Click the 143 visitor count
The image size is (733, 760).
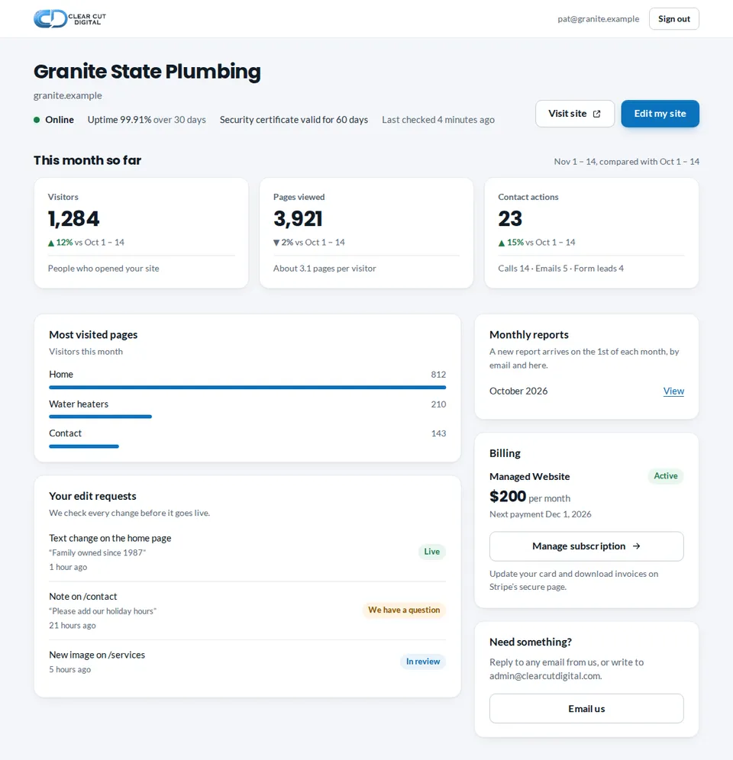coord(438,433)
